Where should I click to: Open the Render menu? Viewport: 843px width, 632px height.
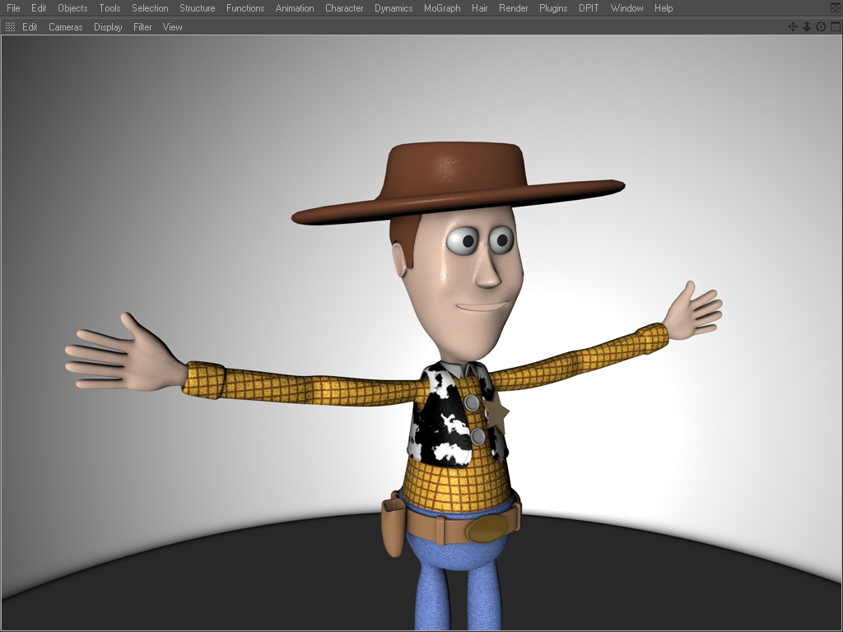514,8
